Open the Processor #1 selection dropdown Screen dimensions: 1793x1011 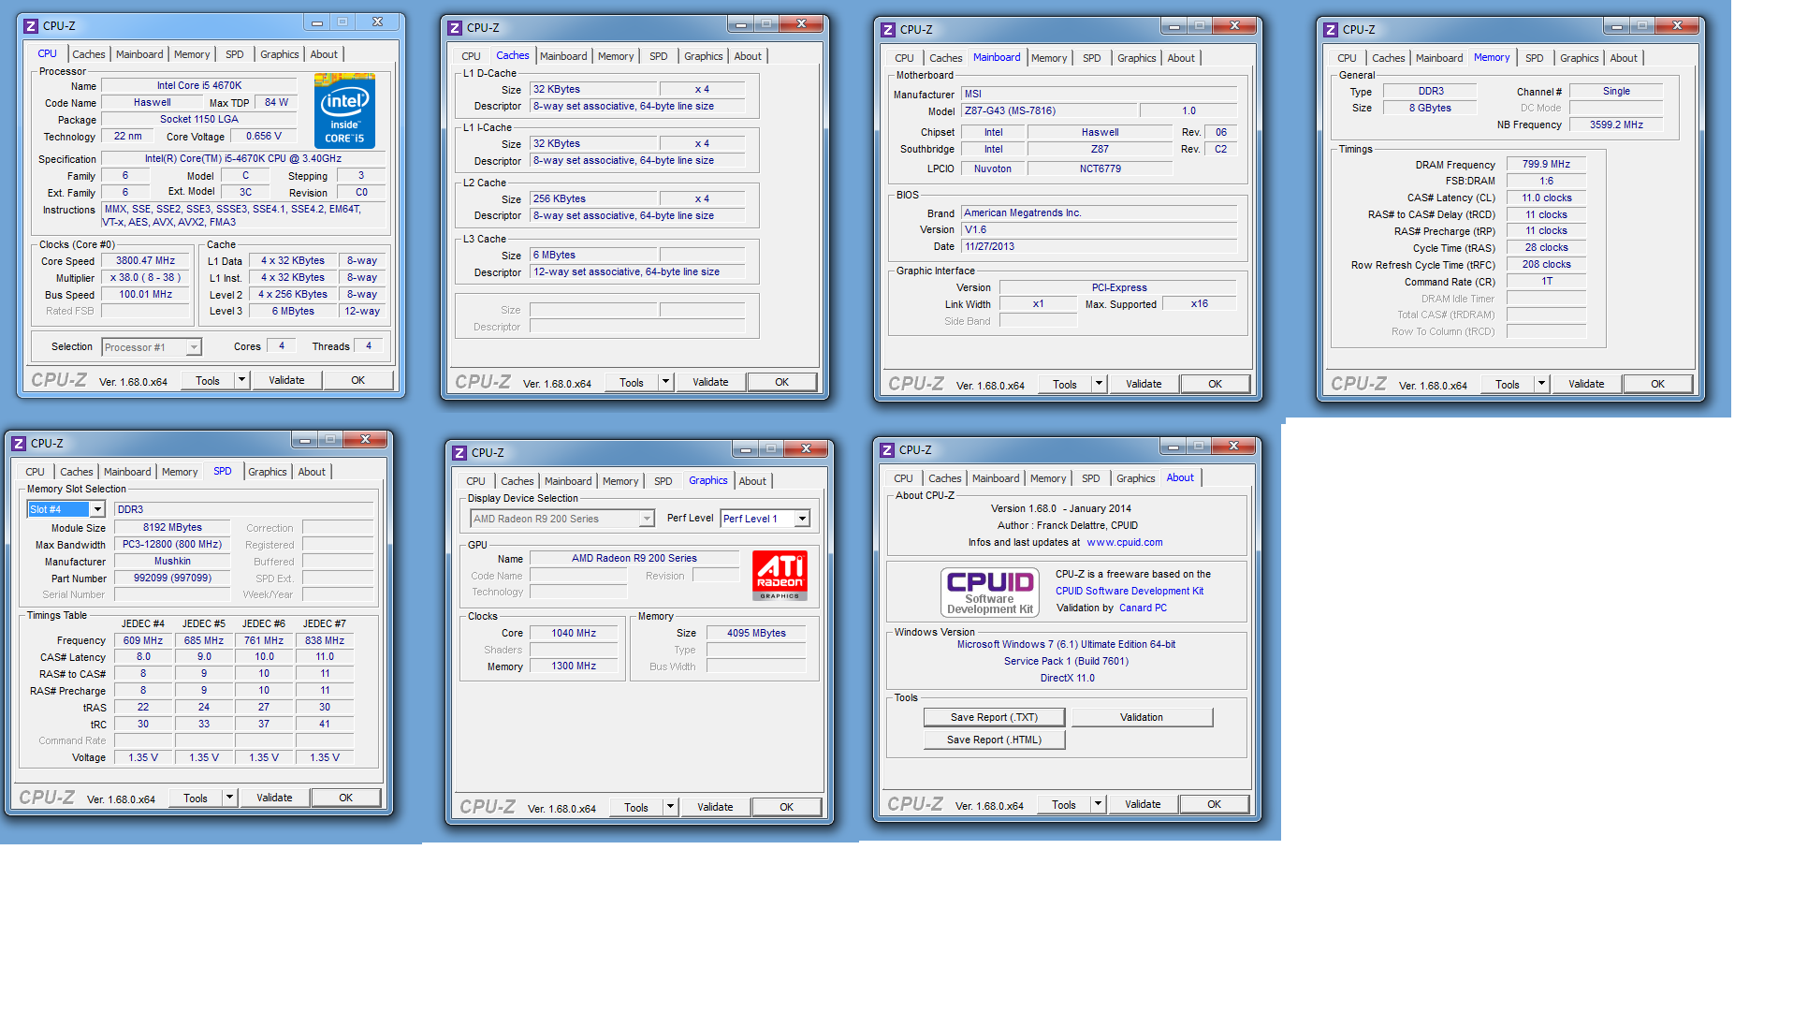194,347
